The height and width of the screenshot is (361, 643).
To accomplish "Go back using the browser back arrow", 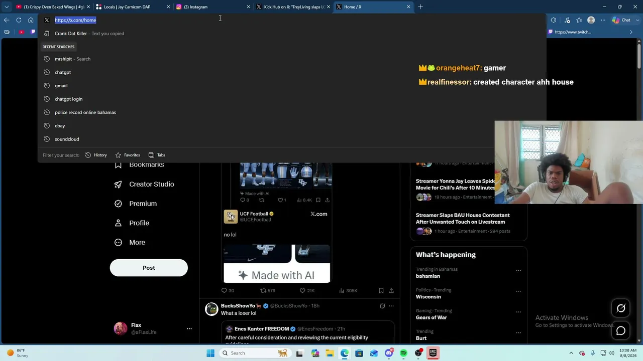I will [x=7, y=20].
